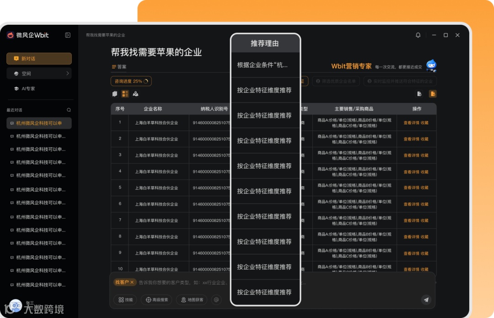The width and height of the screenshot is (494, 318).
Task: Switch to the book-style view icon
Action: coord(115,94)
